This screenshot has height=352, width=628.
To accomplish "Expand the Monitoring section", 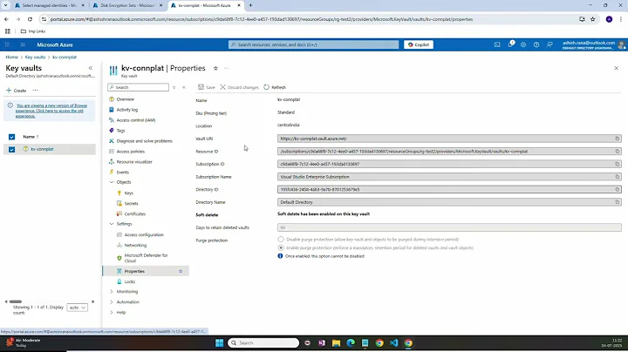I will pos(112,292).
